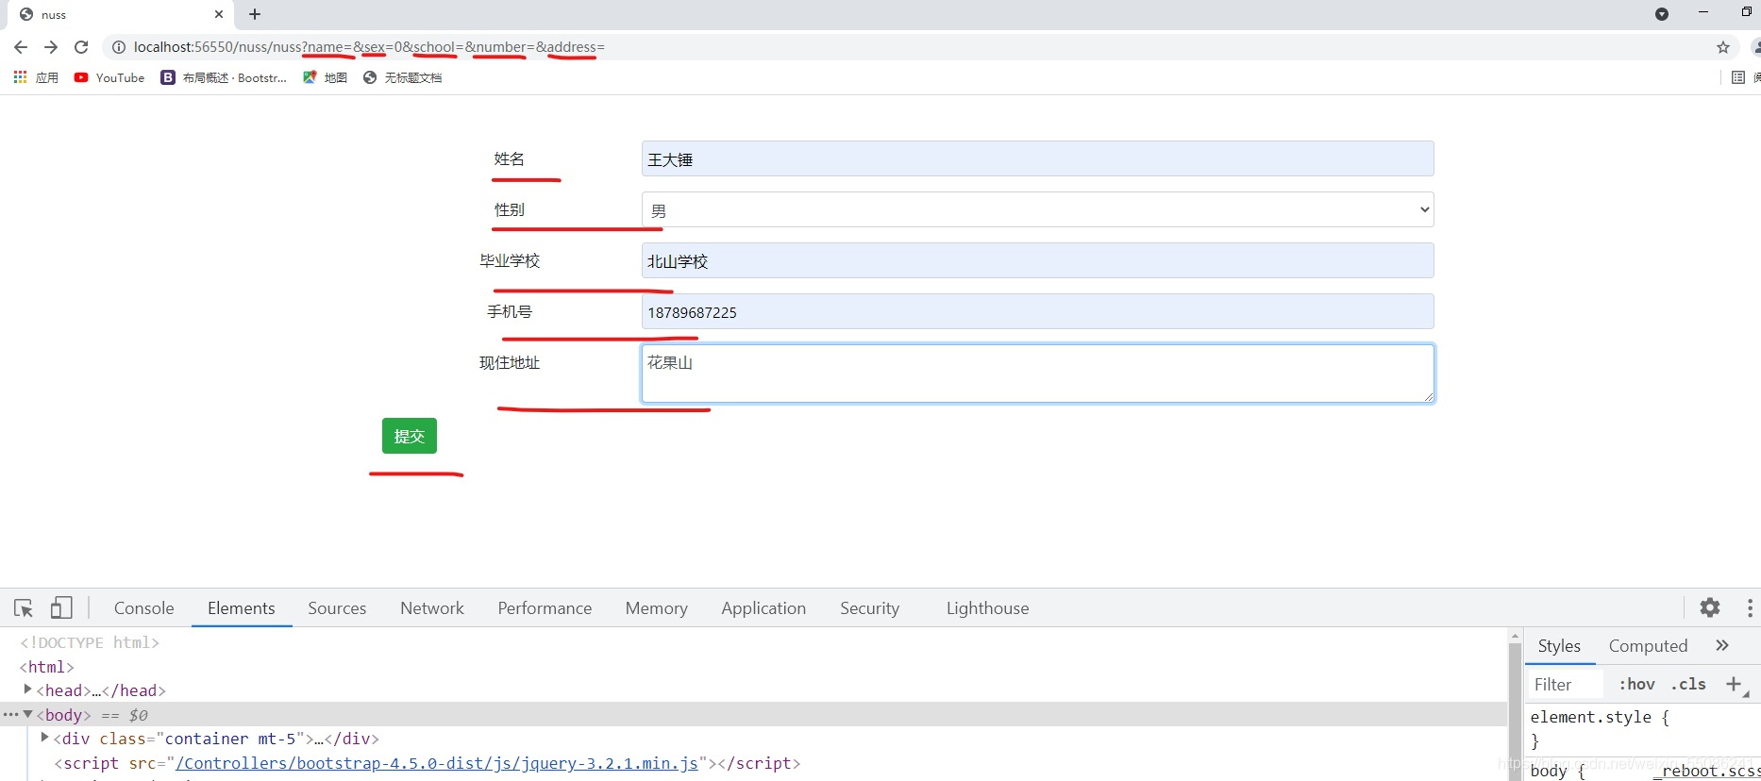Screen dimensions: 1761x781
Task: Click the browser address bar URL
Action: coord(369,47)
